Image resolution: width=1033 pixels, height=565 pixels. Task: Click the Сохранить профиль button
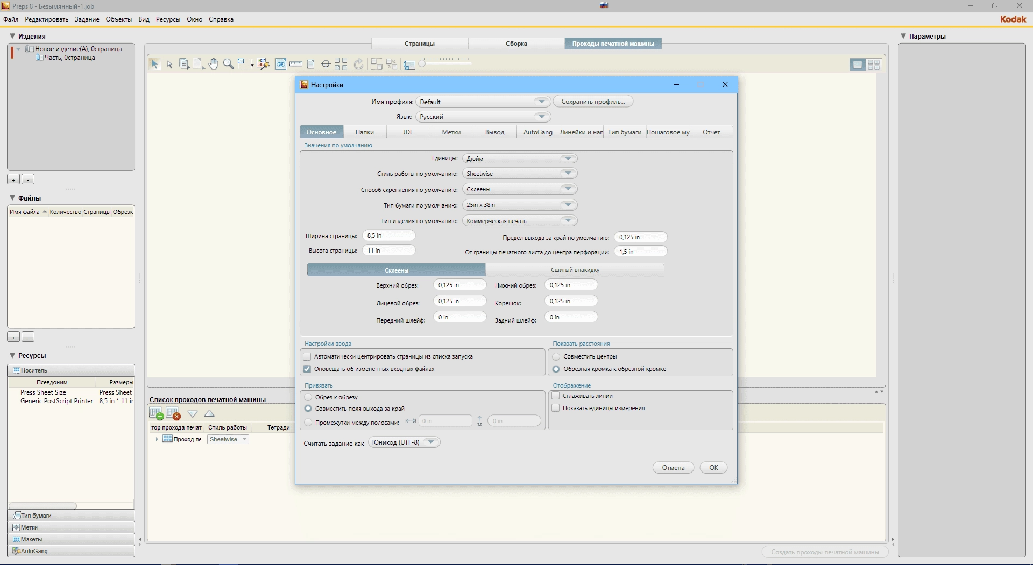pyautogui.click(x=593, y=102)
